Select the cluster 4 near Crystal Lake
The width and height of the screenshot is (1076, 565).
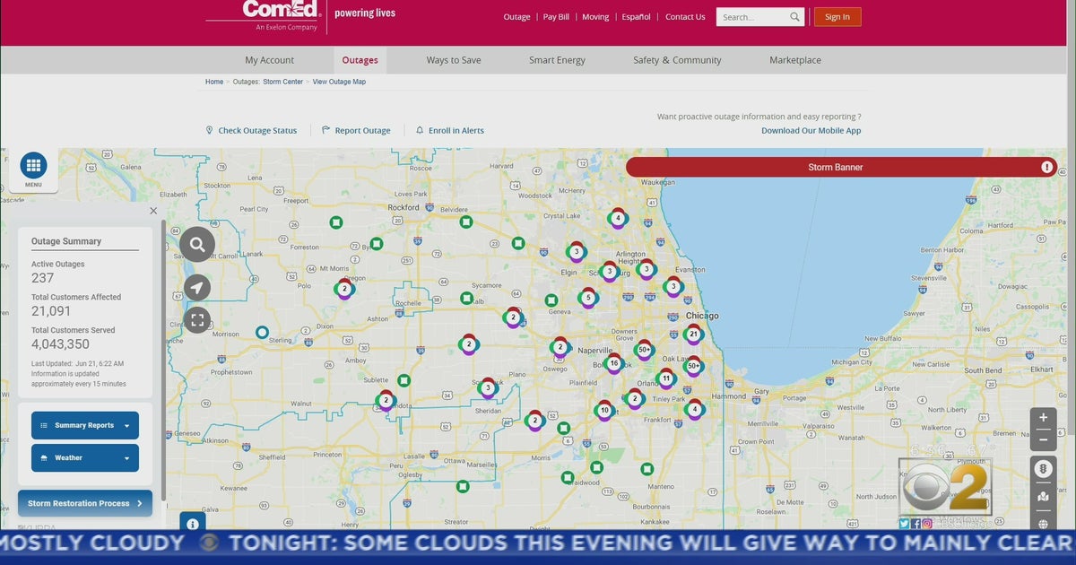[x=617, y=218]
